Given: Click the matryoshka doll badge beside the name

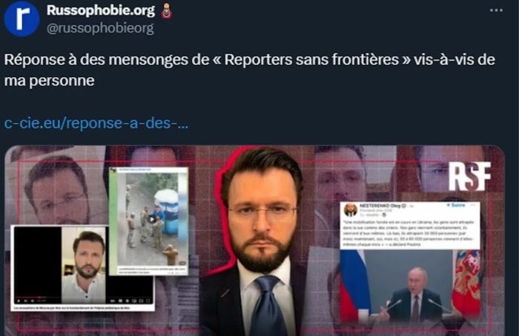Looking at the screenshot, I should click(167, 11).
